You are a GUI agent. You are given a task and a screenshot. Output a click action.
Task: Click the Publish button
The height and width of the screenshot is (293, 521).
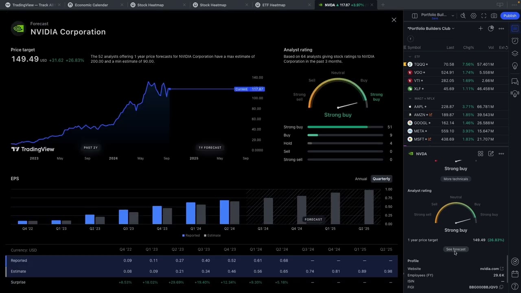[x=510, y=16]
